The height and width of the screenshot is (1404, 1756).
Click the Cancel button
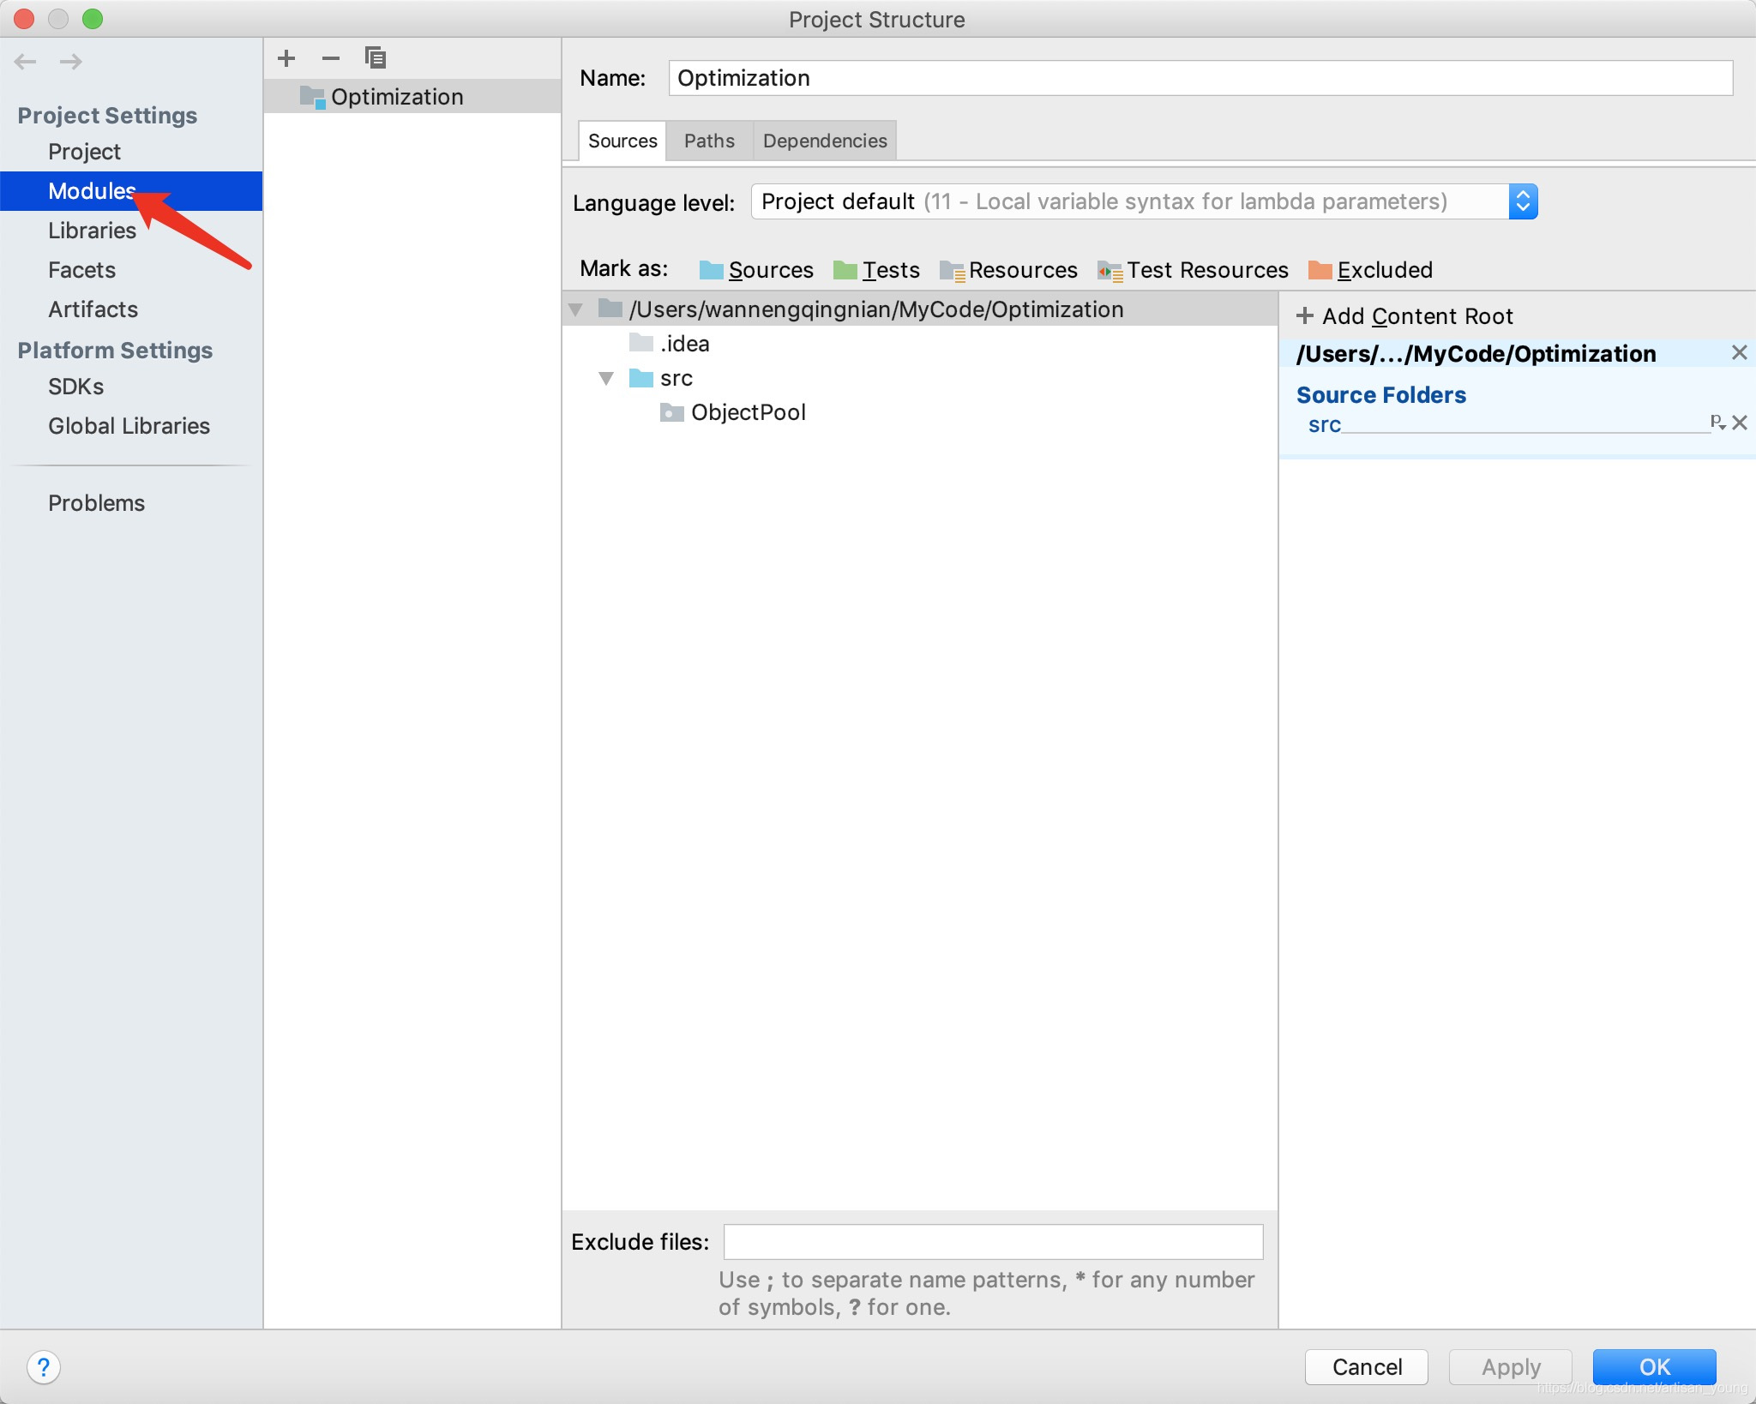click(1366, 1367)
